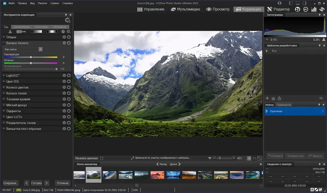Expand the Колесо цветов group
The width and height of the screenshot is (327, 193).
4,87
